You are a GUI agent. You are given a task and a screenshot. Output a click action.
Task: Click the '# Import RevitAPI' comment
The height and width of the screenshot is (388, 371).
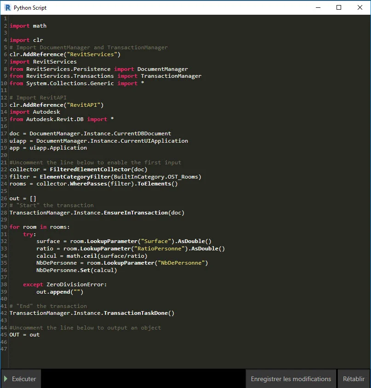click(x=38, y=98)
